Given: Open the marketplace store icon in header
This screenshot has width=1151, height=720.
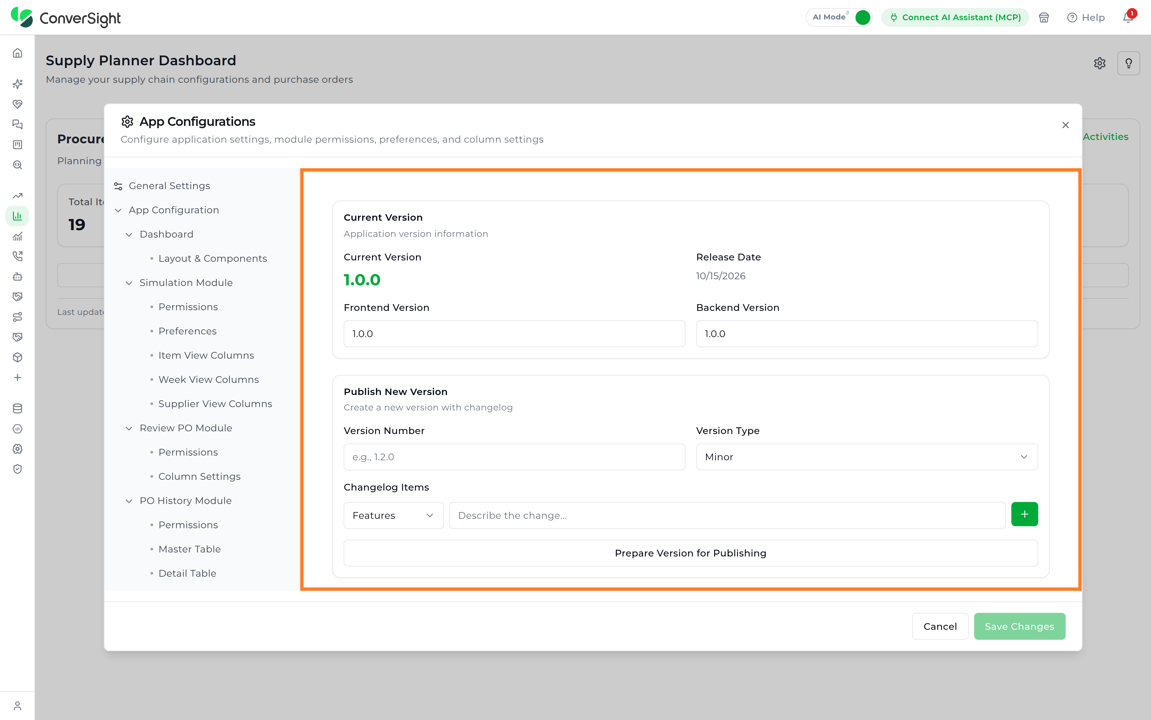Looking at the screenshot, I should [x=1044, y=17].
